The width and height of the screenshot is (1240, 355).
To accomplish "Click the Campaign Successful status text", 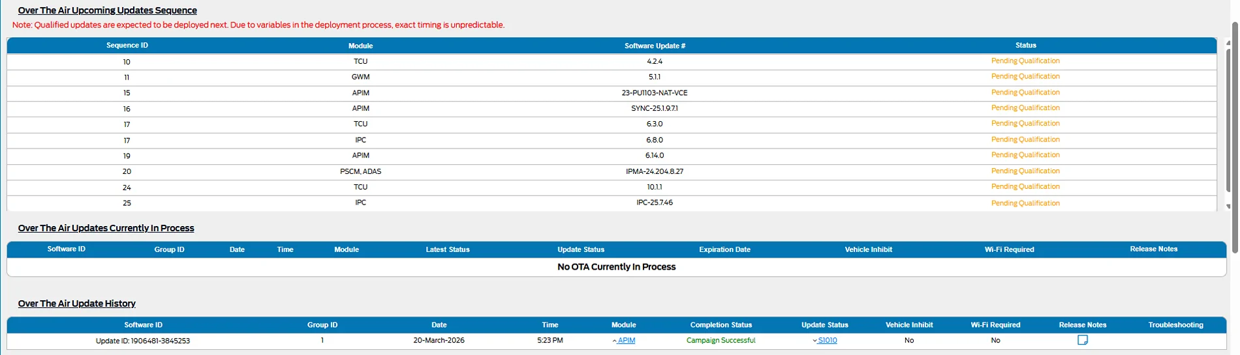I will (721, 341).
